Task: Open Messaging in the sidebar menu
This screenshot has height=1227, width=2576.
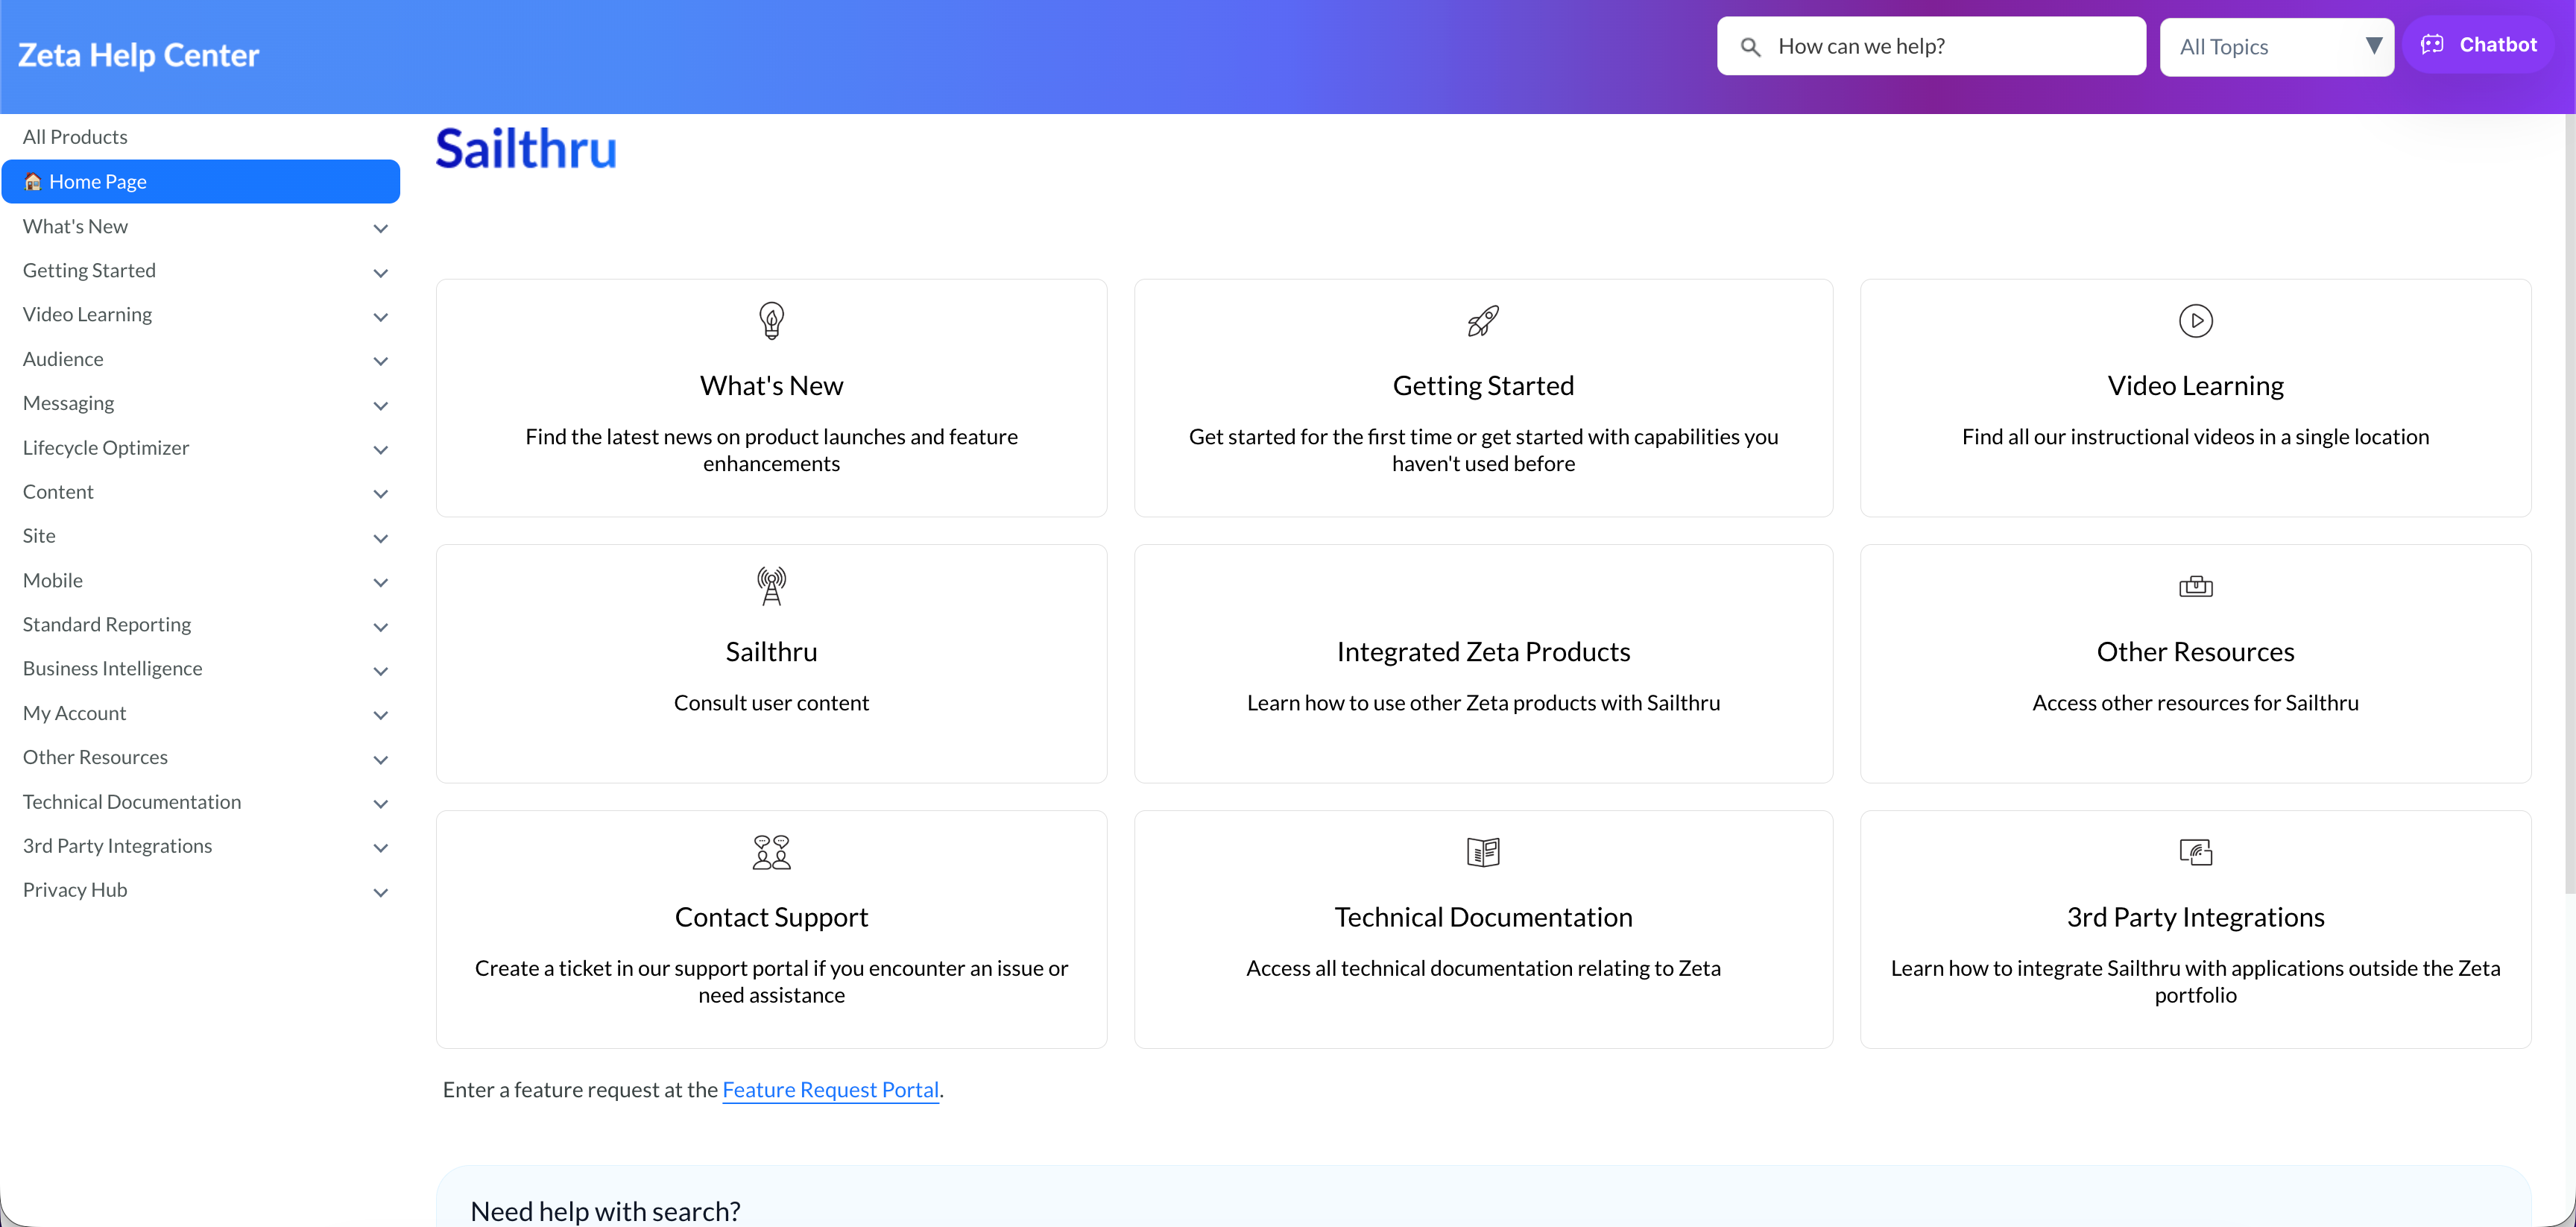Action: 68,403
